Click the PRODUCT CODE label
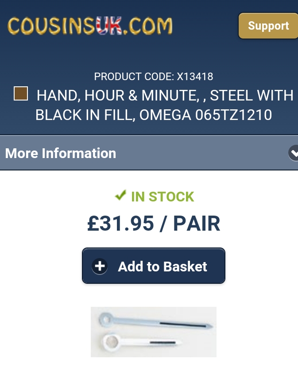 (134, 77)
